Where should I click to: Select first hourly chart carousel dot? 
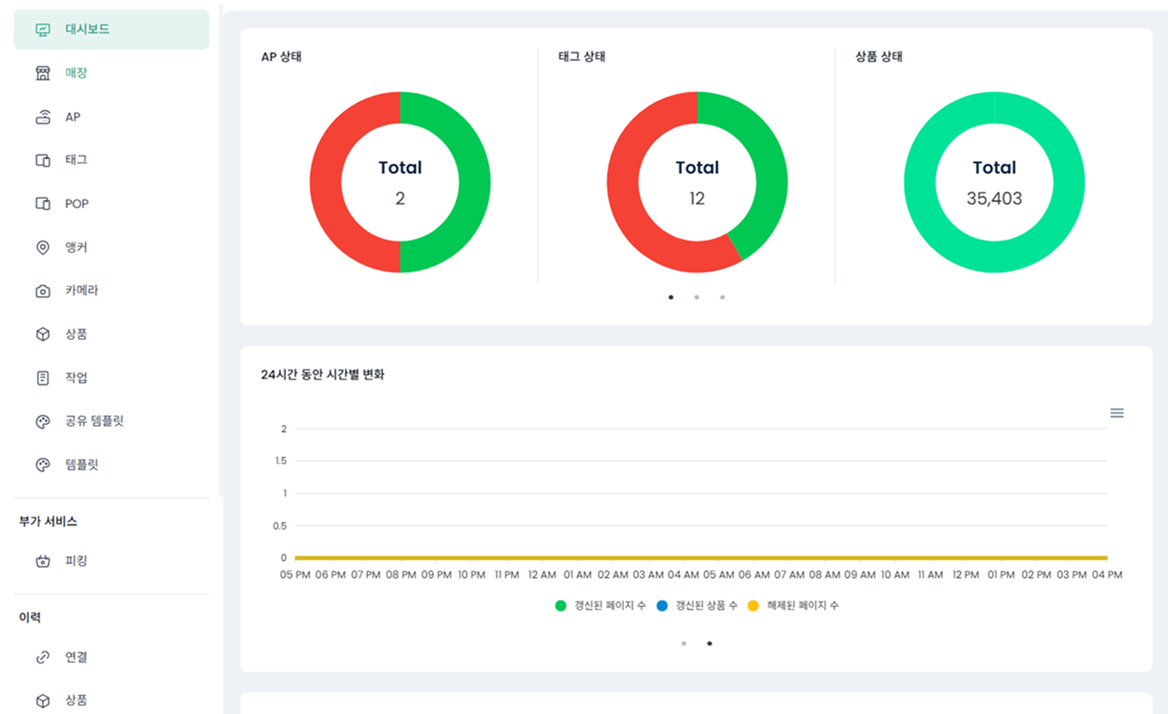tap(684, 644)
